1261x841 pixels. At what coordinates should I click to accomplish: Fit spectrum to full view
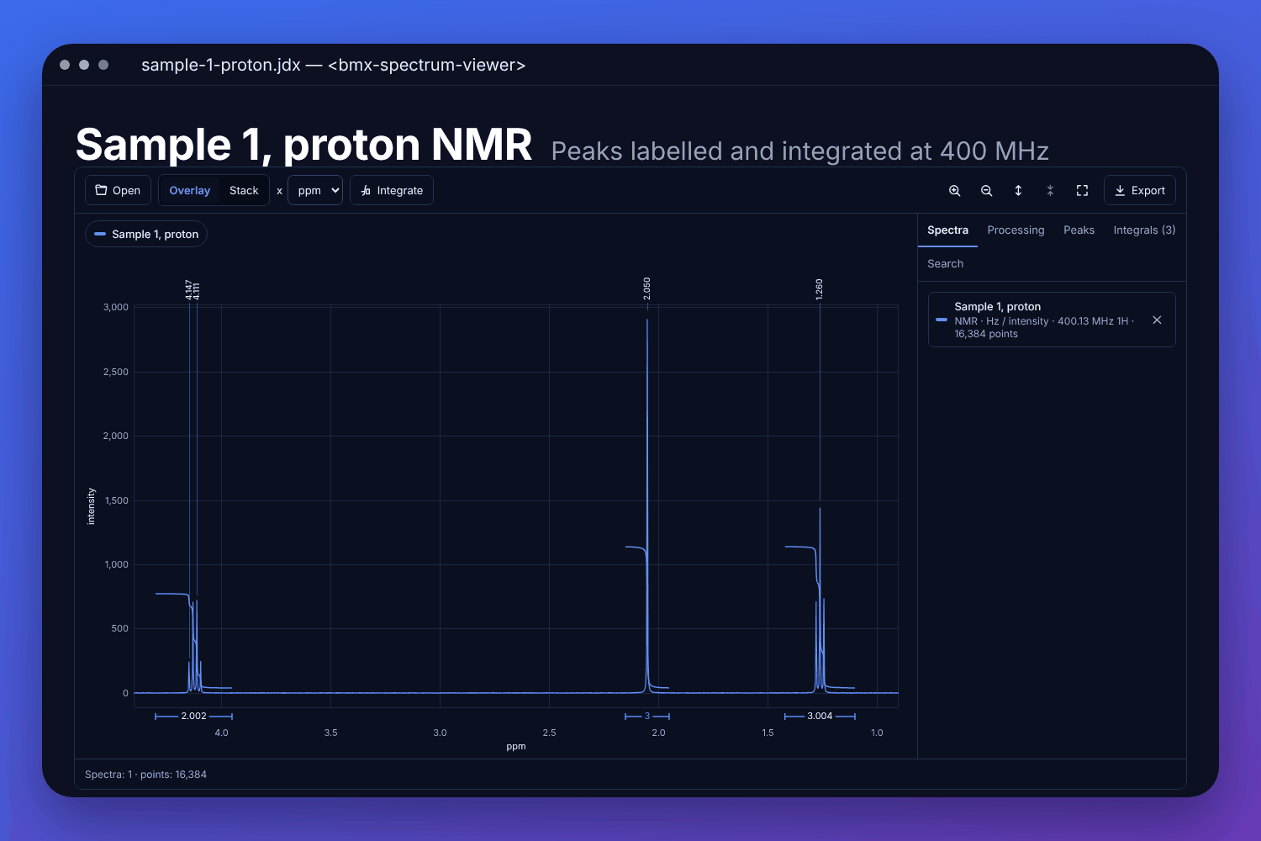[x=1082, y=191]
